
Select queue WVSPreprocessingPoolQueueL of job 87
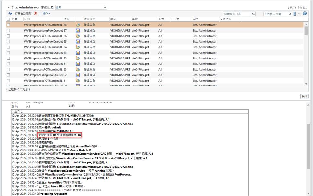click(x=43, y=30)
